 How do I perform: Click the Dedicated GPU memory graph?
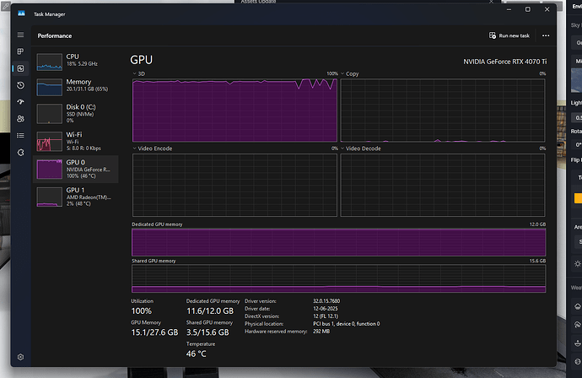(x=338, y=242)
